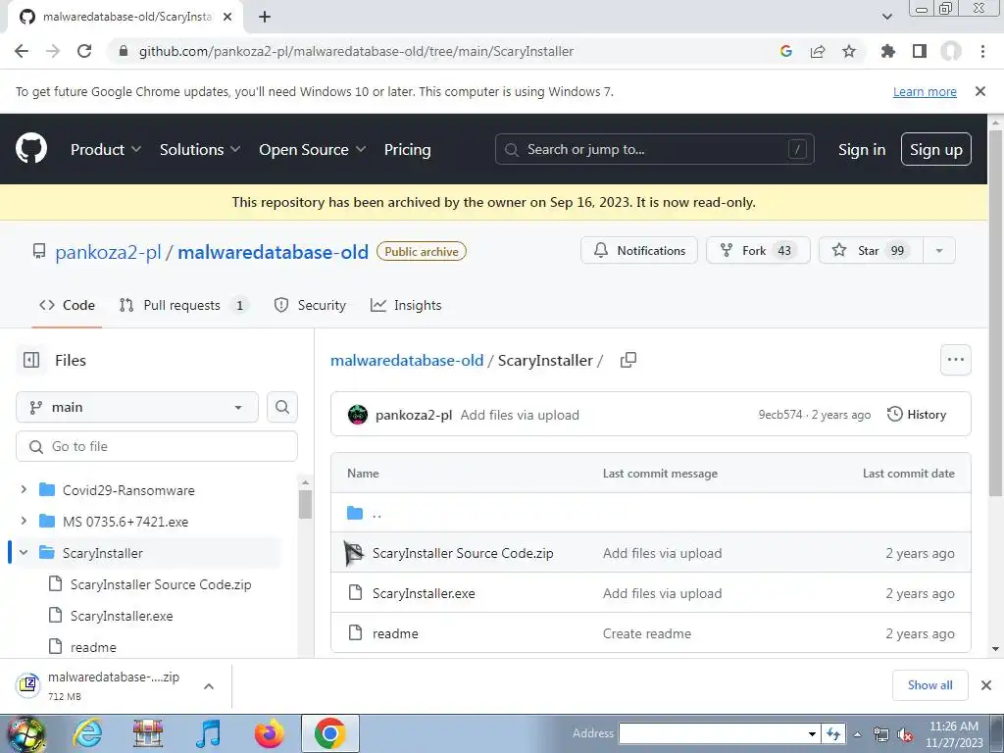Select the malwaredatabase-old browser tab

125,17
